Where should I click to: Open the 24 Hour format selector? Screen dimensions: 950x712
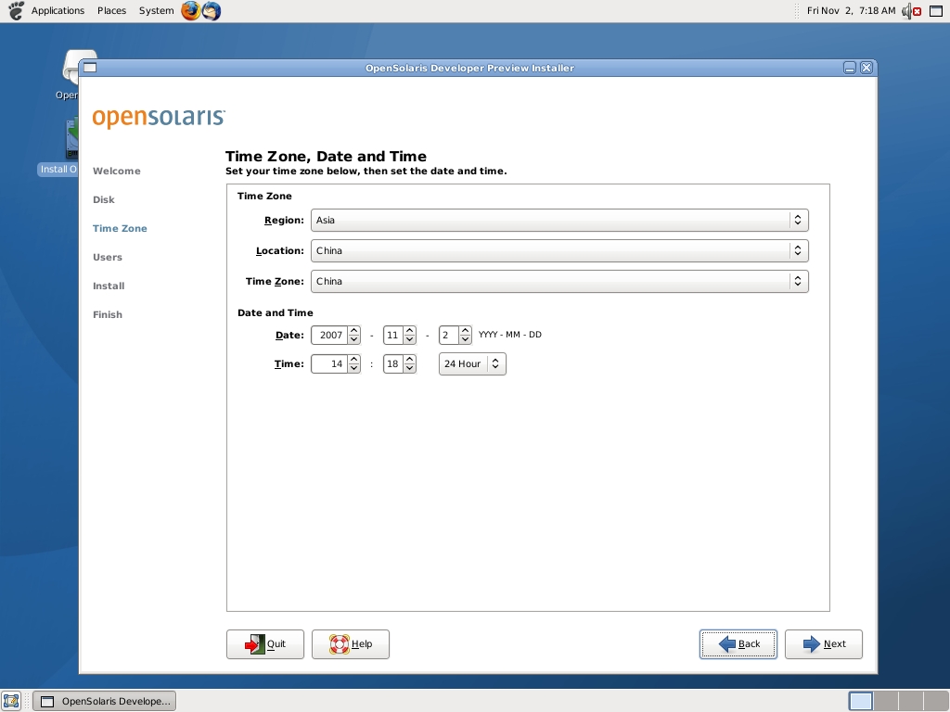[472, 364]
